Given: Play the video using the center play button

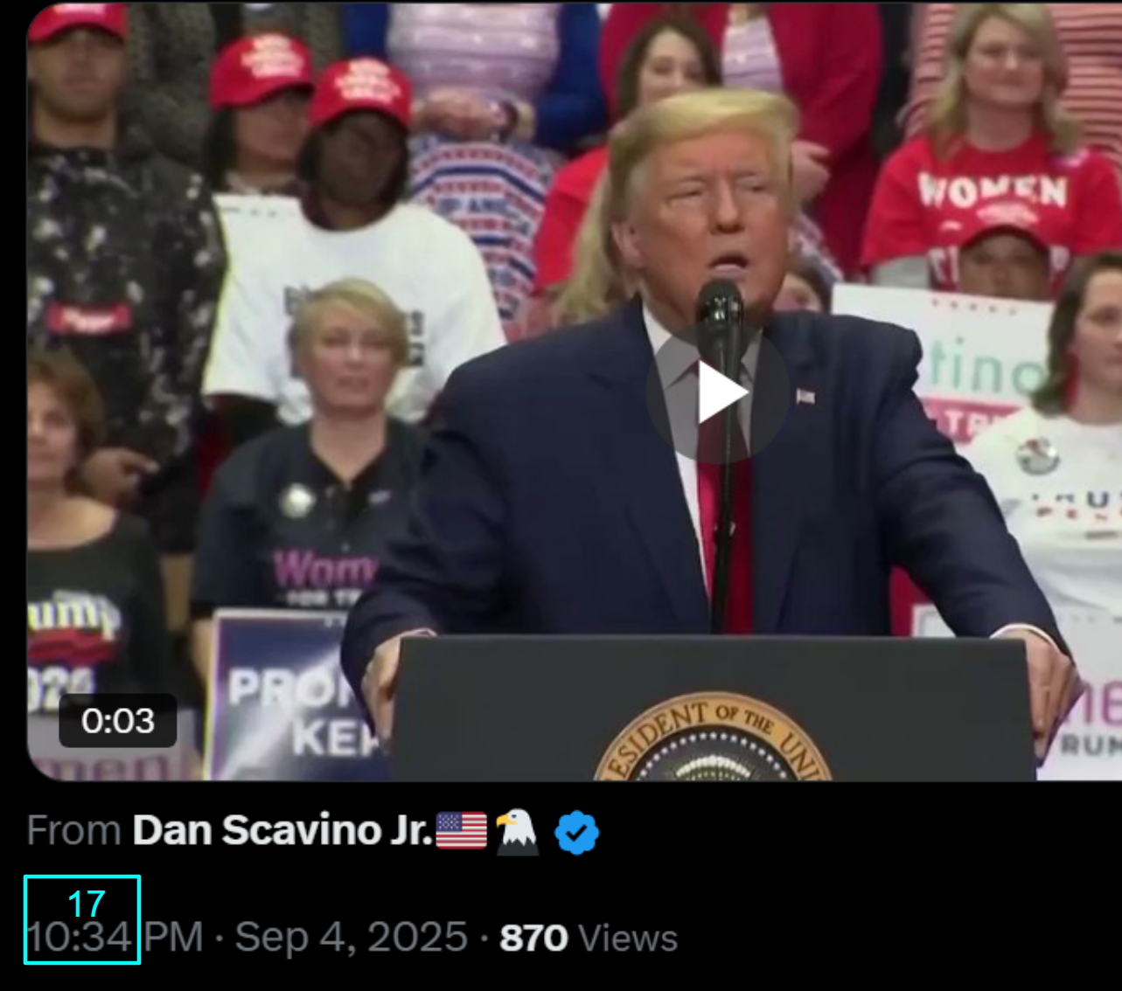Looking at the screenshot, I should coord(718,393).
